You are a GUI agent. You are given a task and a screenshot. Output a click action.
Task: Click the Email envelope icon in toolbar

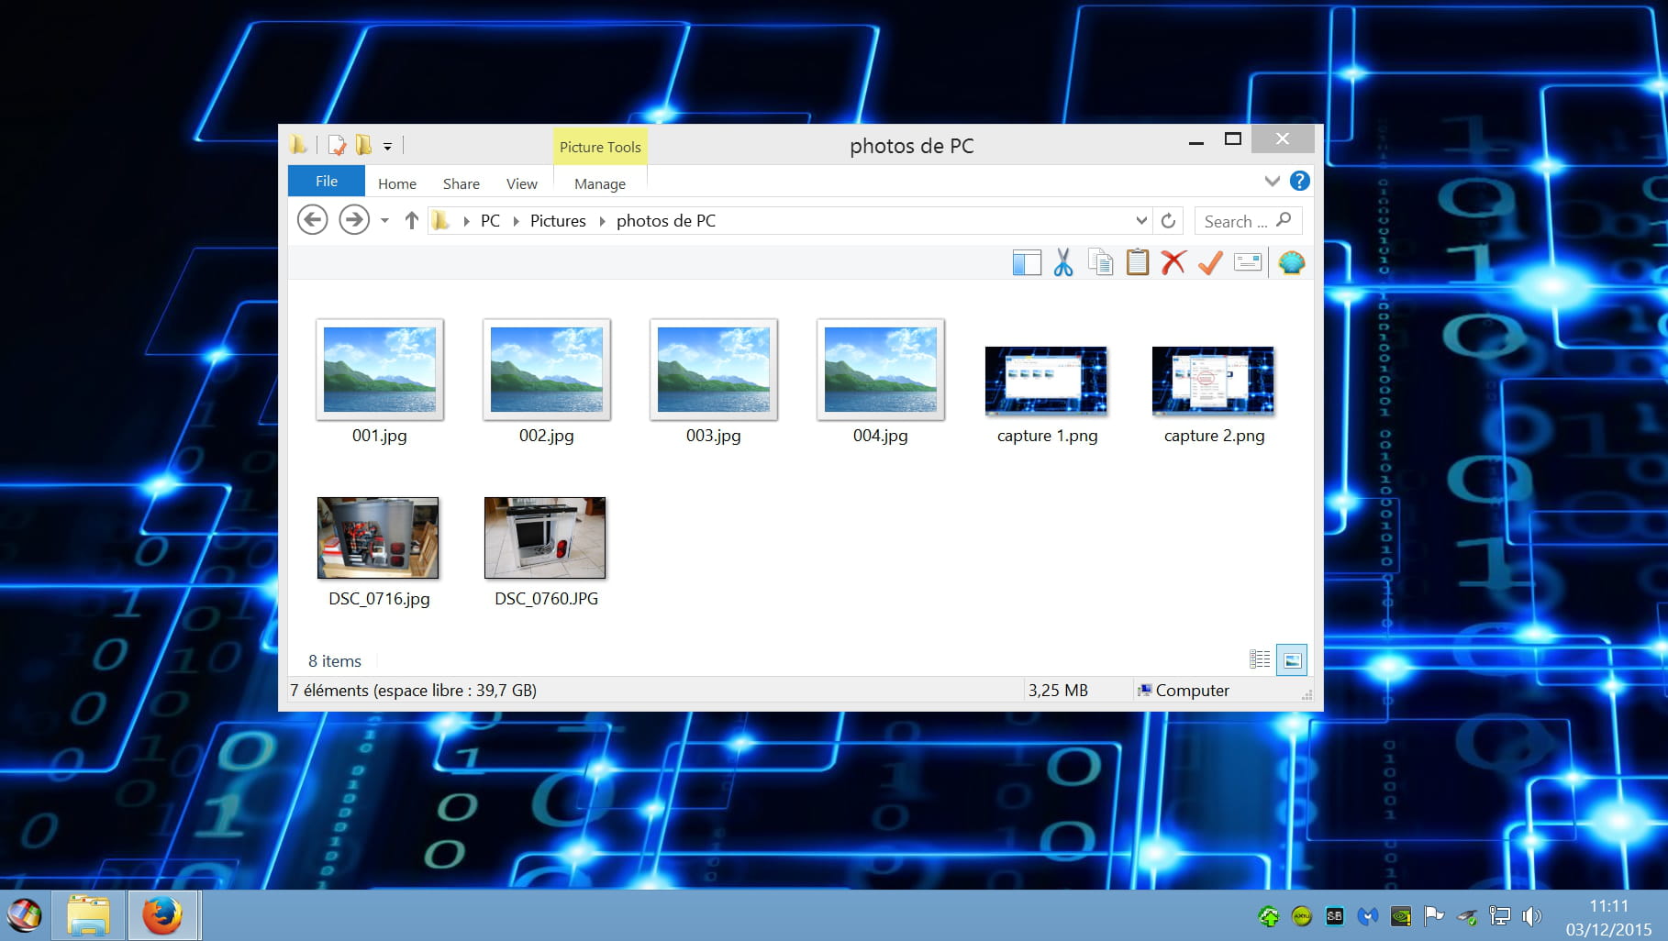click(x=1248, y=263)
